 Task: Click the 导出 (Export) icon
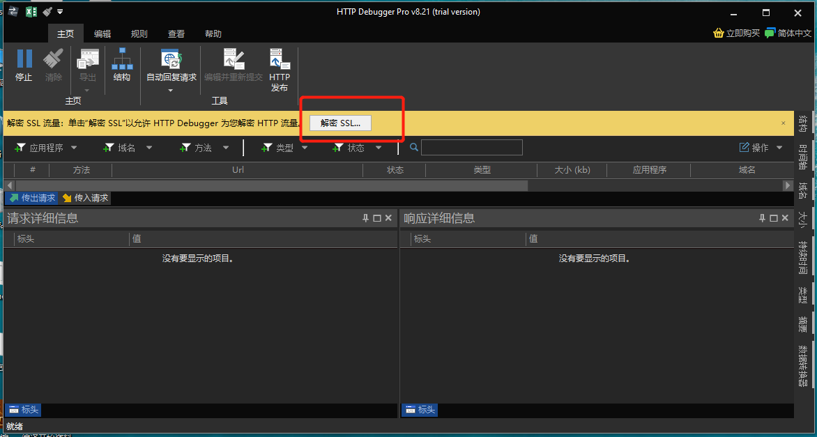click(x=88, y=59)
